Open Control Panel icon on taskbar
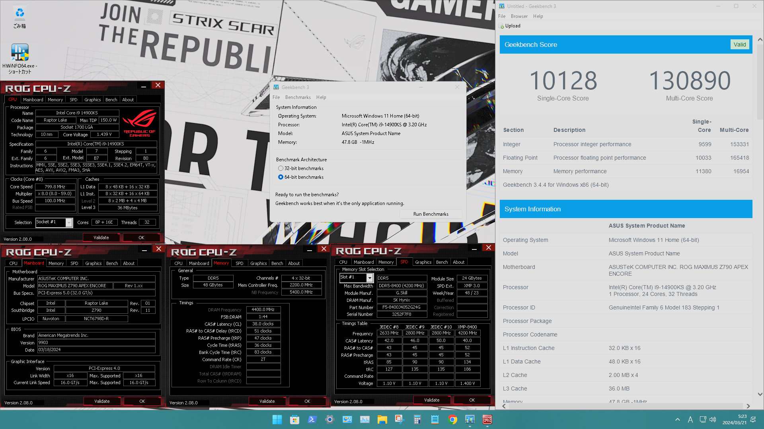 tap(347, 419)
